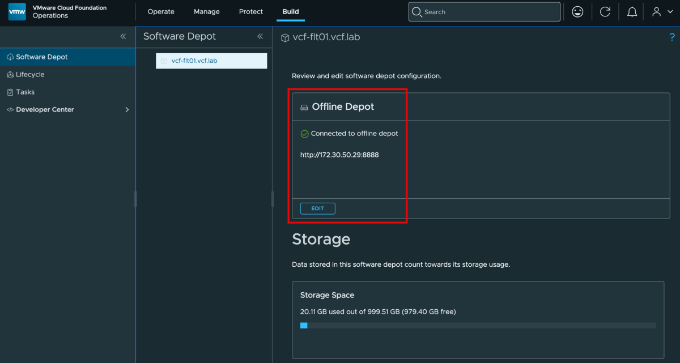This screenshot has width=680, height=363.
Task: Focus the Search input field
Action: click(484, 12)
